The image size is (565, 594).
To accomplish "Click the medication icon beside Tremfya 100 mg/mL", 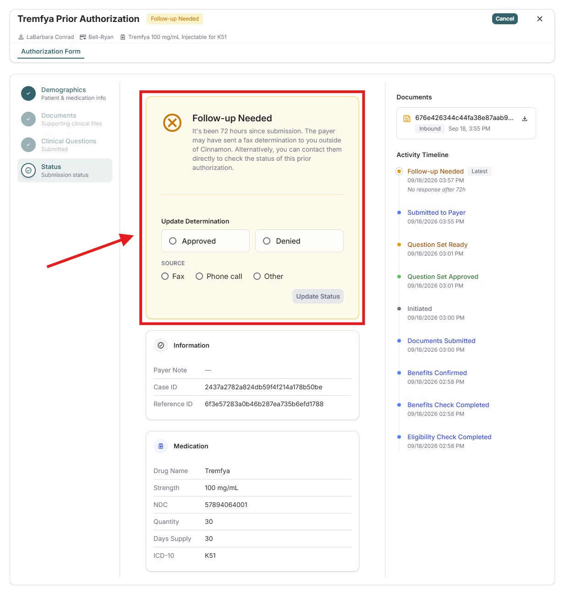I will [x=123, y=37].
